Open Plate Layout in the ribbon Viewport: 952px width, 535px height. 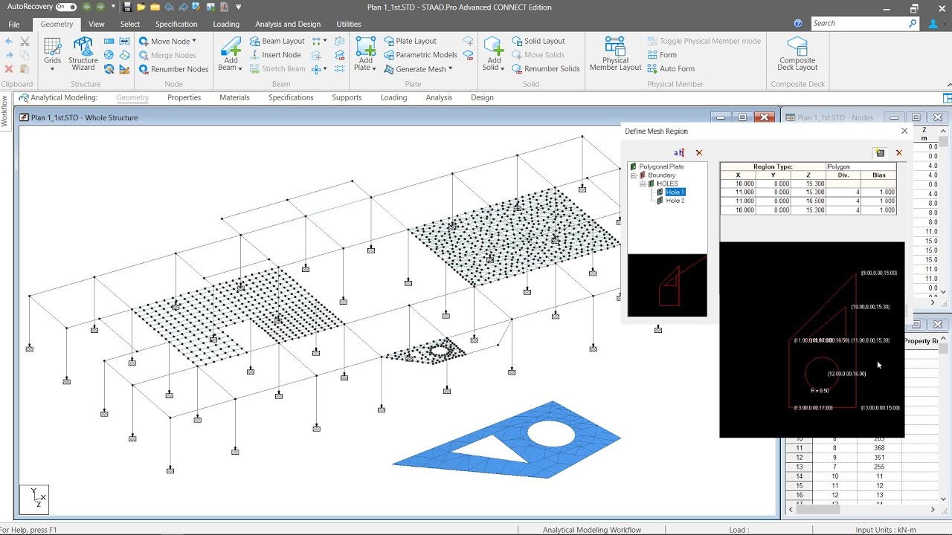click(411, 41)
